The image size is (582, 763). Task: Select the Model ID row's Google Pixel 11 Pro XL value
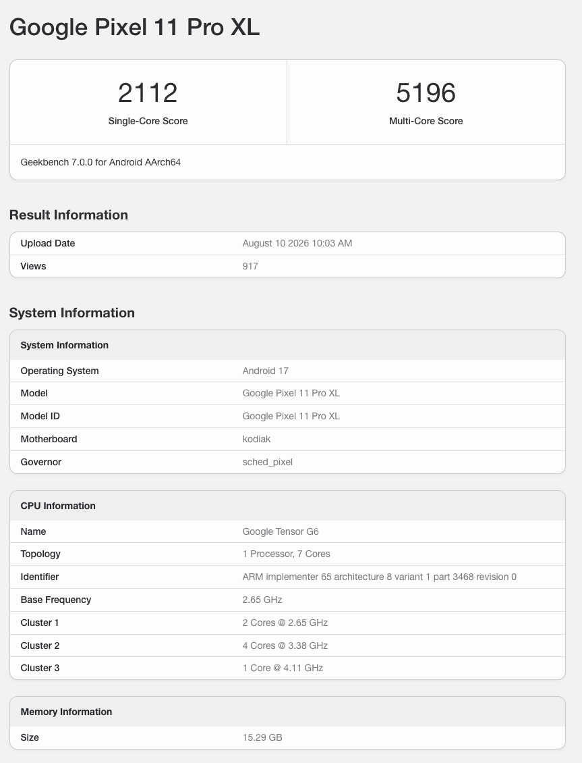[x=291, y=416]
